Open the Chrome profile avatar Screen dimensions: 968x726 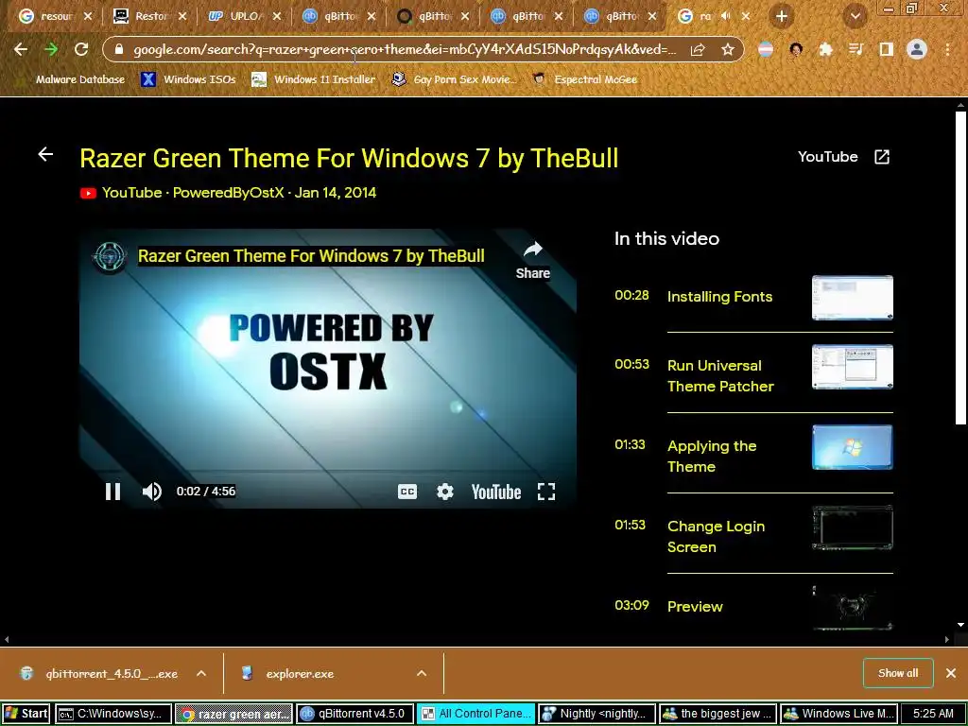(x=917, y=49)
